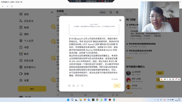This screenshot has width=182, height=102.
Task: Click the Sogou input method S logo
Action: point(161,79)
